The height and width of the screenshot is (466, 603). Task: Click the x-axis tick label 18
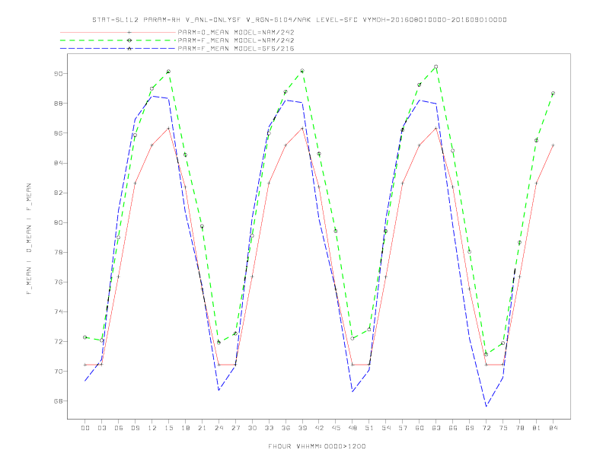[185, 428]
